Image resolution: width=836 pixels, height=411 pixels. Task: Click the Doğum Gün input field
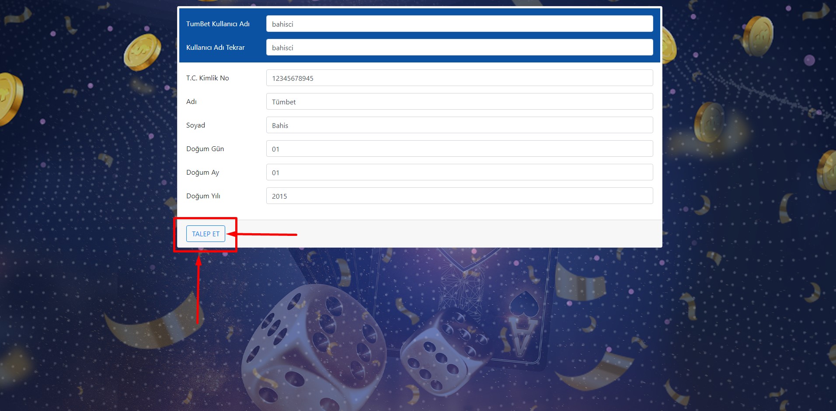coord(459,149)
